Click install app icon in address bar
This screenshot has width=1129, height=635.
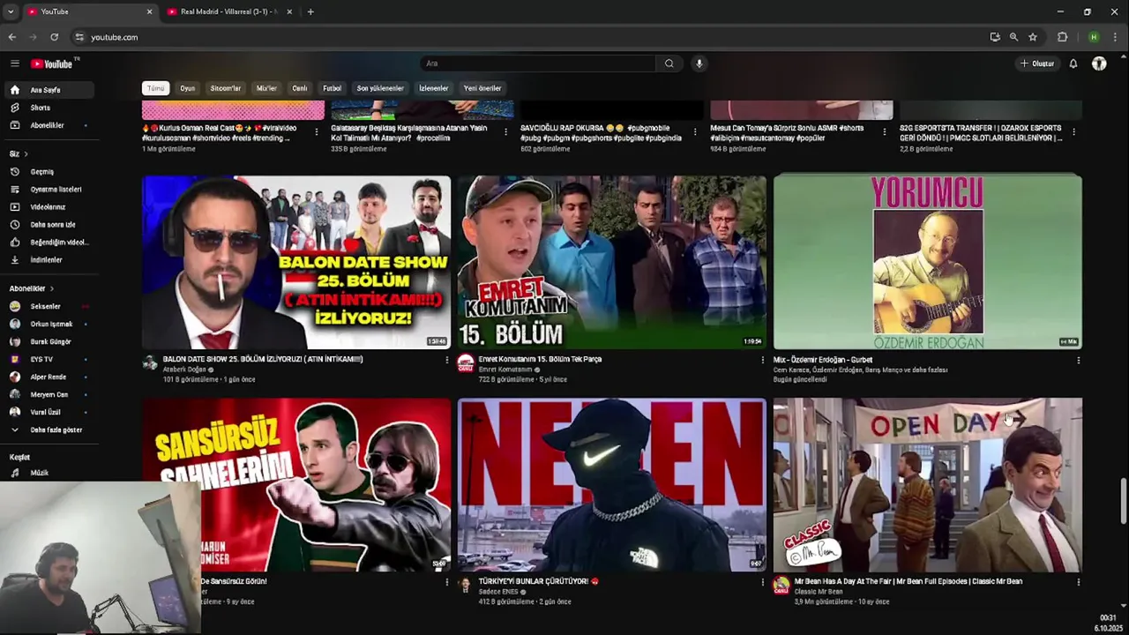[995, 37]
